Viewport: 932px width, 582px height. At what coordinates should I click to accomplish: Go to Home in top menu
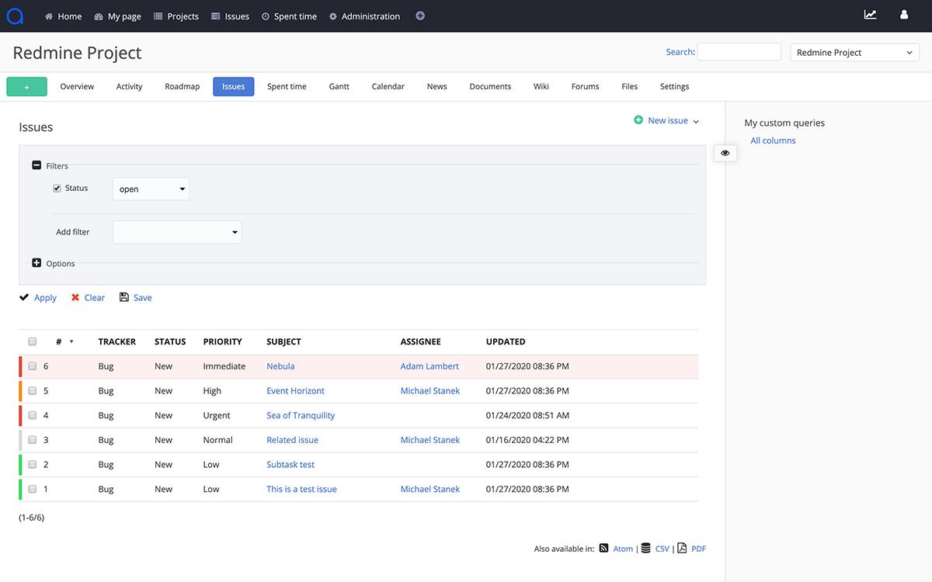point(63,16)
